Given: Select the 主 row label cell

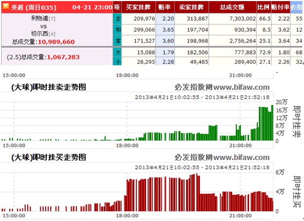Looking at the screenshot, I should (118, 19).
